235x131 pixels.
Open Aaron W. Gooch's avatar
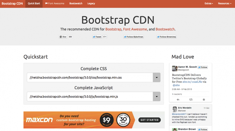click(174, 68)
